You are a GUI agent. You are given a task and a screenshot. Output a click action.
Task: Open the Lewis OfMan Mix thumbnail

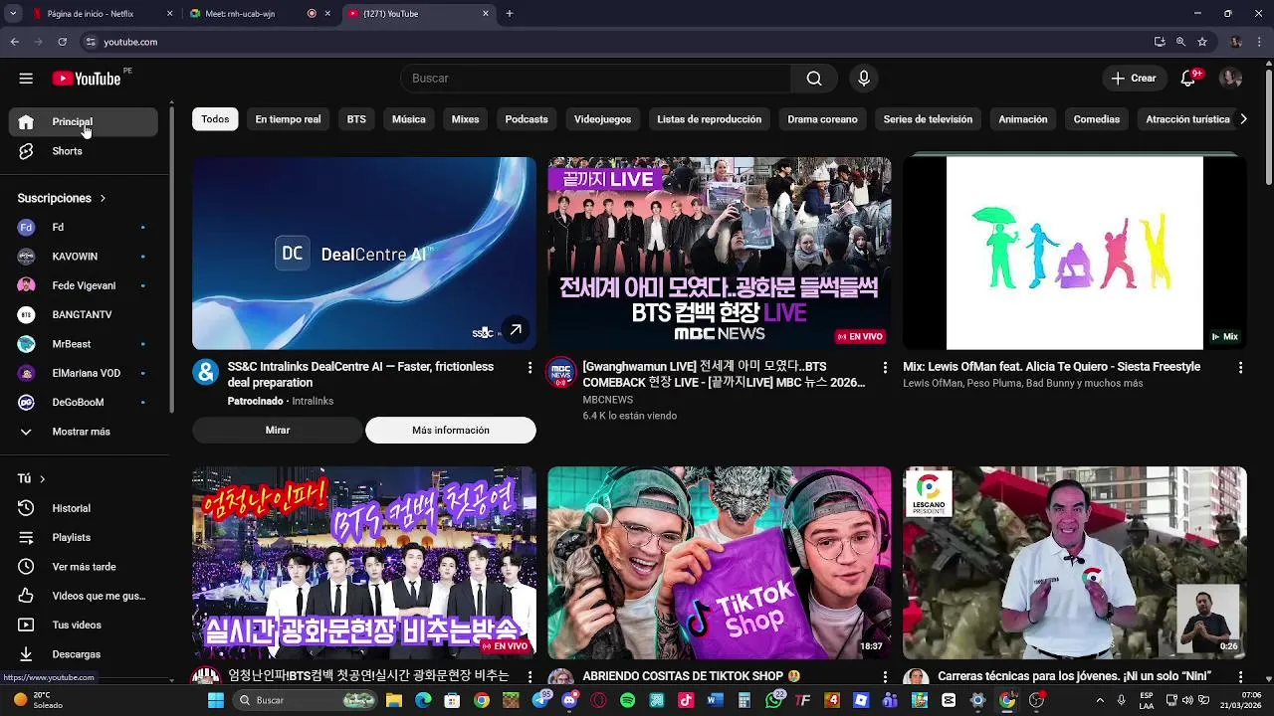click(x=1075, y=254)
